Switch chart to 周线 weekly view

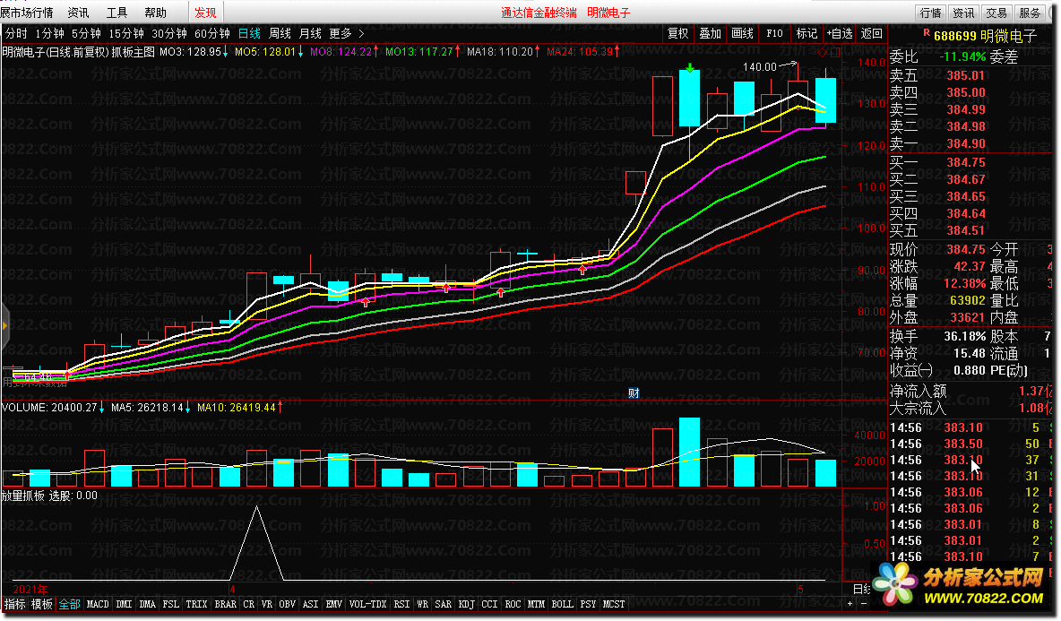[x=280, y=33]
